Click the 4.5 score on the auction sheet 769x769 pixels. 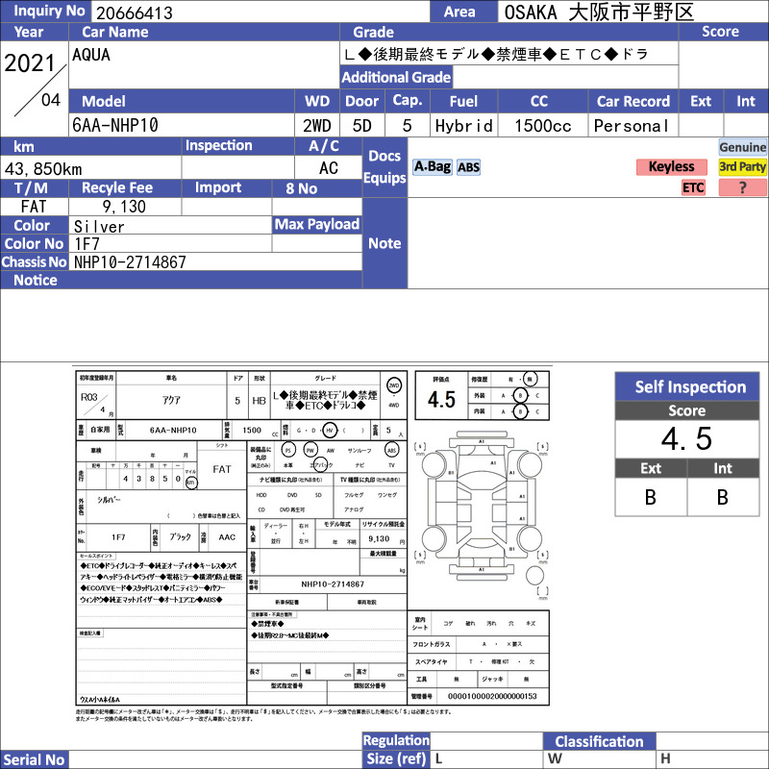click(x=441, y=399)
